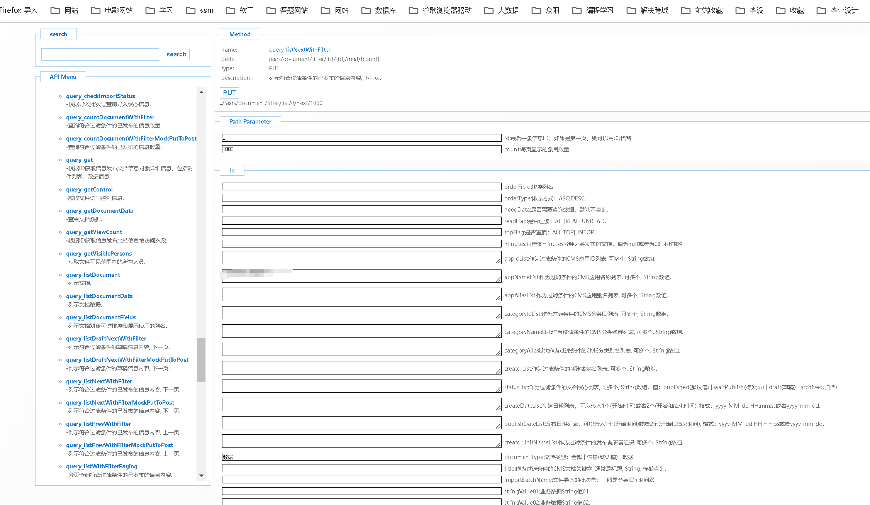
Task: Click the search text input box
Action: click(x=100, y=54)
